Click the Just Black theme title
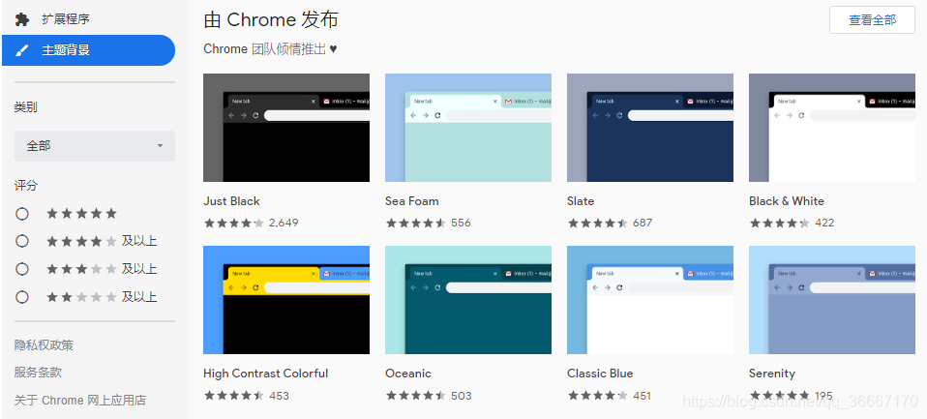This screenshot has width=927, height=419. [232, 201]
